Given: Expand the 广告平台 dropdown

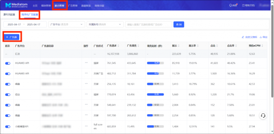Looking at the screenshot, I should tap(67, 24).
